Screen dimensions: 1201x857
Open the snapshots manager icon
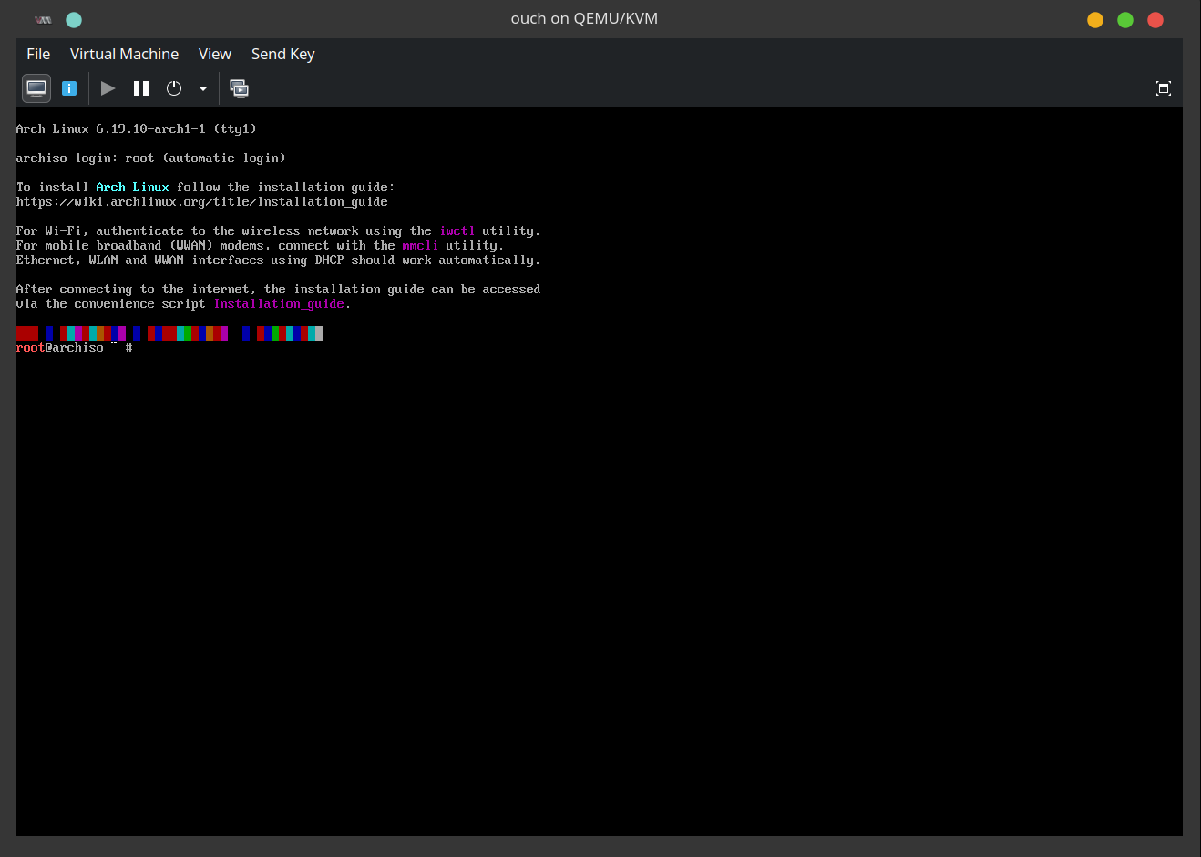coord(239,88)
